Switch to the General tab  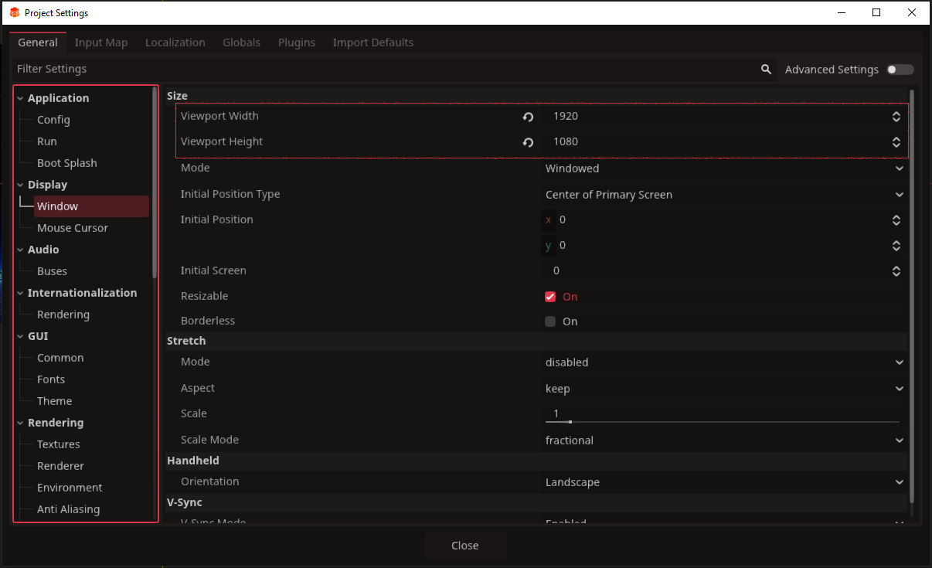(x=38, y=43)
